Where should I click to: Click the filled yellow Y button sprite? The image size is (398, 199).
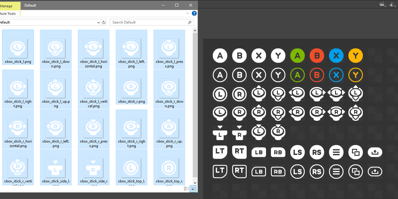click(x=356, y=56)
